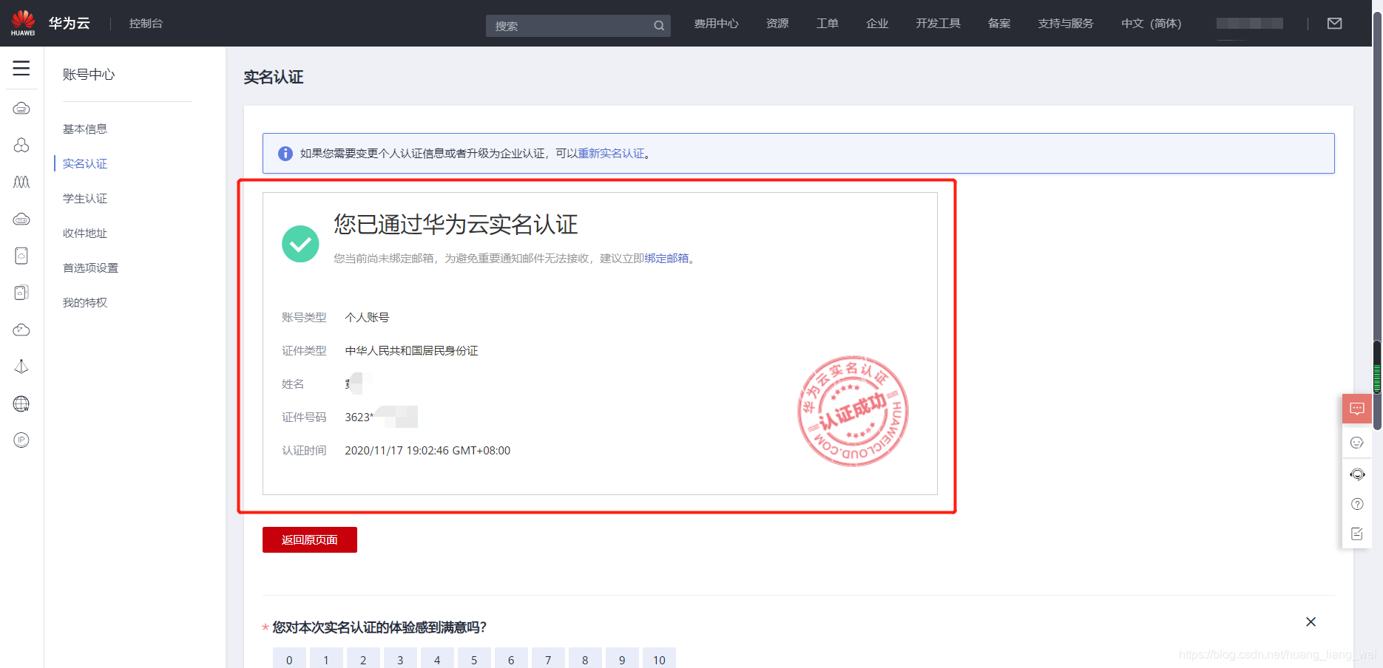Image resolution: width=1383 pixels, height=668 pixels.
Task: Click the pyramid-shaped sidebar icon
Action: pos(21,367)
